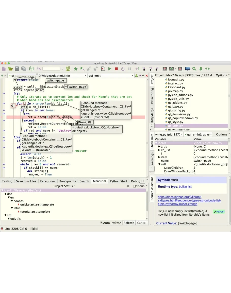Viewport: 231px width, 293px height.
Task: Expand the cb_list variable row
Action: coord(159,150)
